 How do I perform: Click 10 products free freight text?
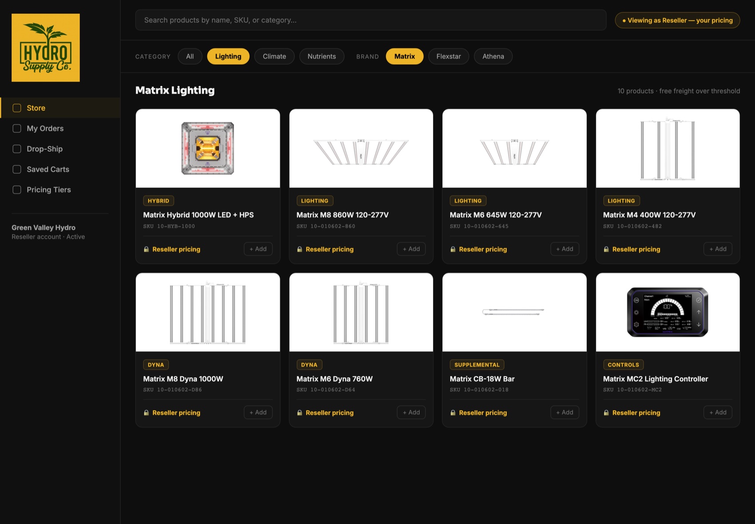(679, 91)
